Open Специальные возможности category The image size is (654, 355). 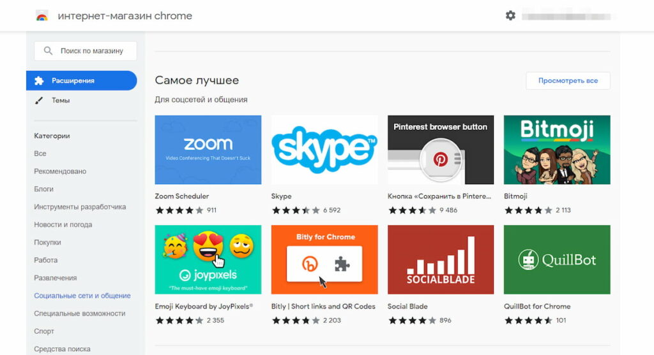(79, 314)
